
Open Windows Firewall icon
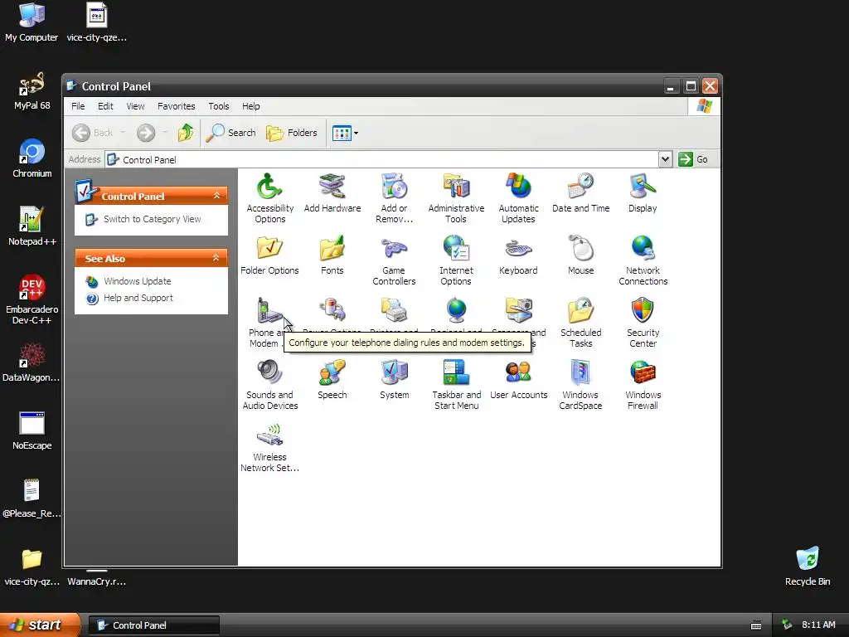(643, 373)
